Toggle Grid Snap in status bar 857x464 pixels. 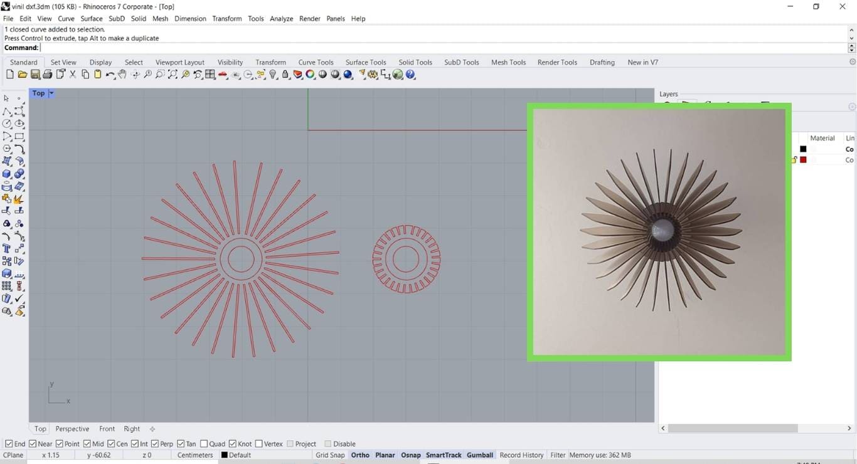coord(330,455)
